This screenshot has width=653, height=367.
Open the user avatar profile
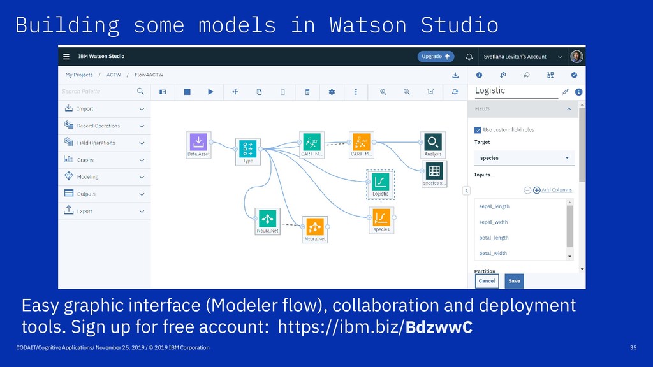pos(576,56)
